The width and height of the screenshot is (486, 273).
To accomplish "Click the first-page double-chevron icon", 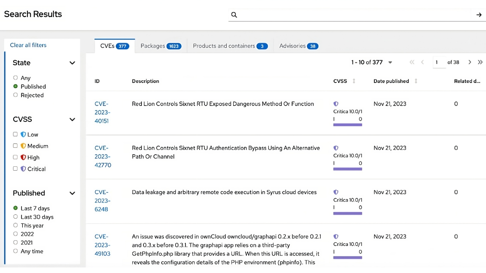I will [x=412, y=62].
